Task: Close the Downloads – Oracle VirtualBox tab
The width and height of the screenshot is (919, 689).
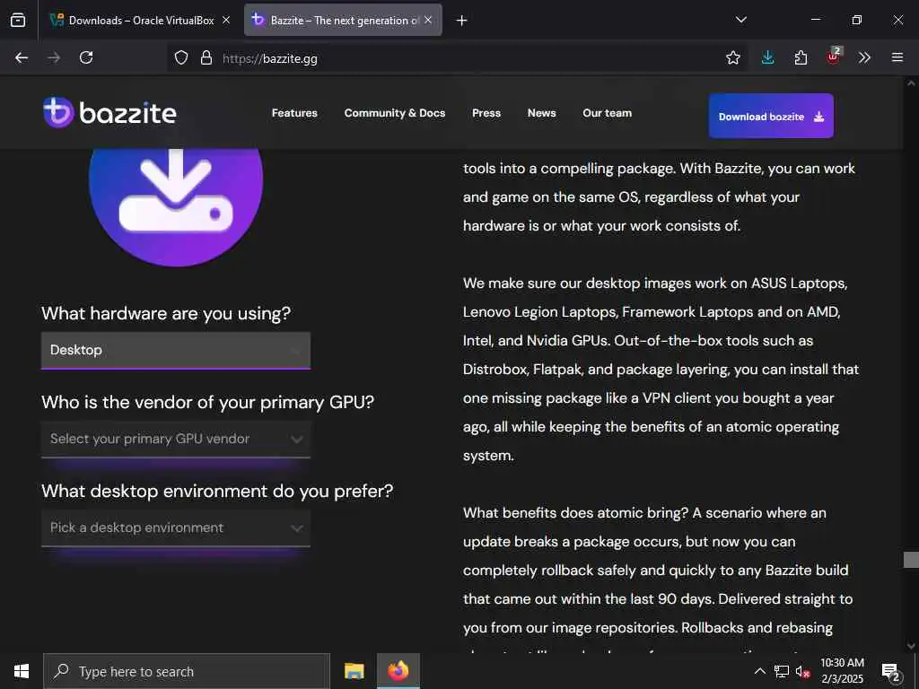Action: tap(226, 20)
